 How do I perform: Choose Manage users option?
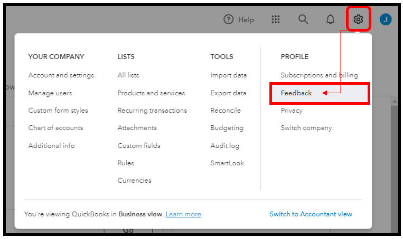click(x=50, y=93)
